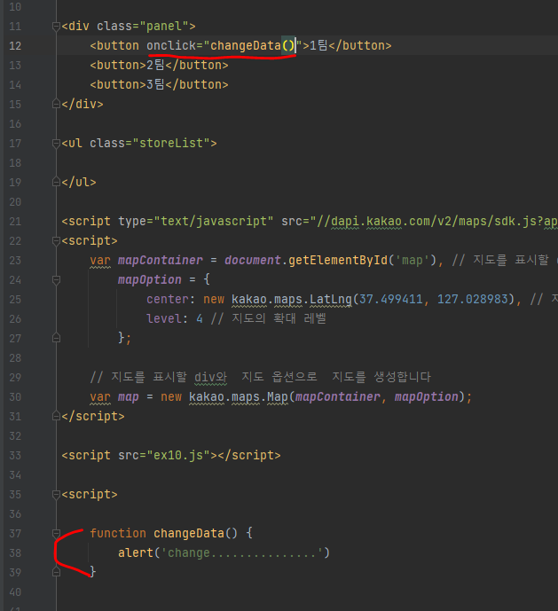Click the alert call on line 38
The image size is (558, 611).
[x=136, y=552]
